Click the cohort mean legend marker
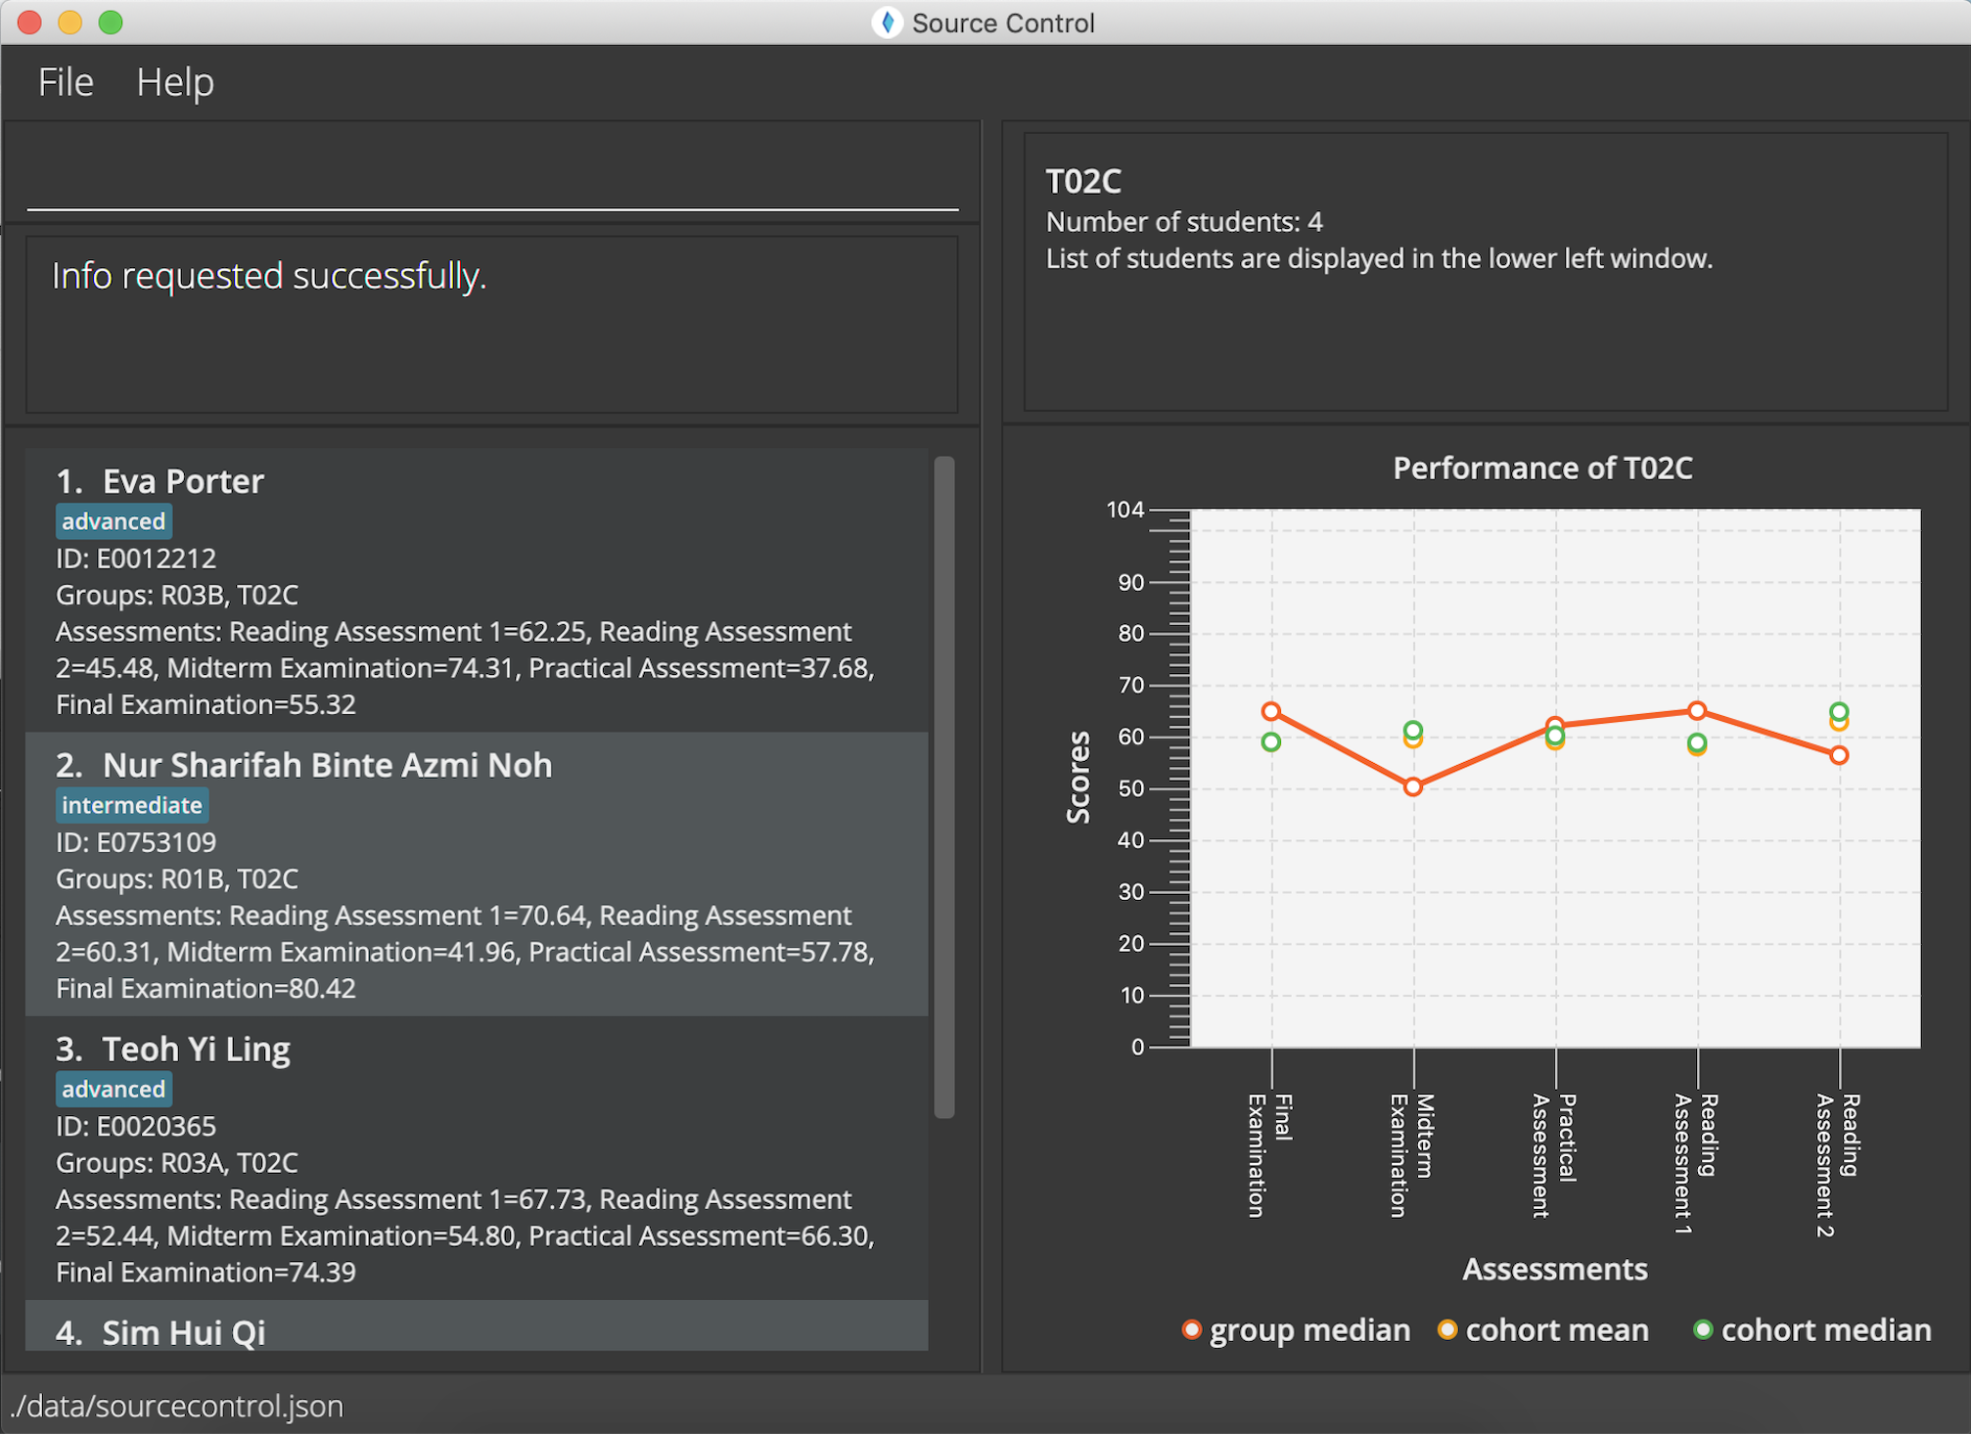 pos(1446,1329)
